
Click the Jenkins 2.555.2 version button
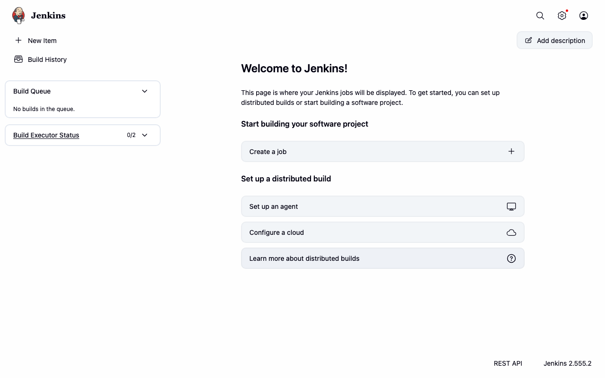[x=567, y=363]
